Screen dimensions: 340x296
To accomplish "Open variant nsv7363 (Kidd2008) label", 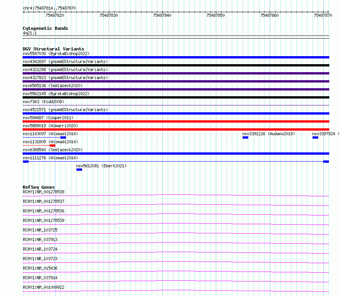I will [44, 102].
